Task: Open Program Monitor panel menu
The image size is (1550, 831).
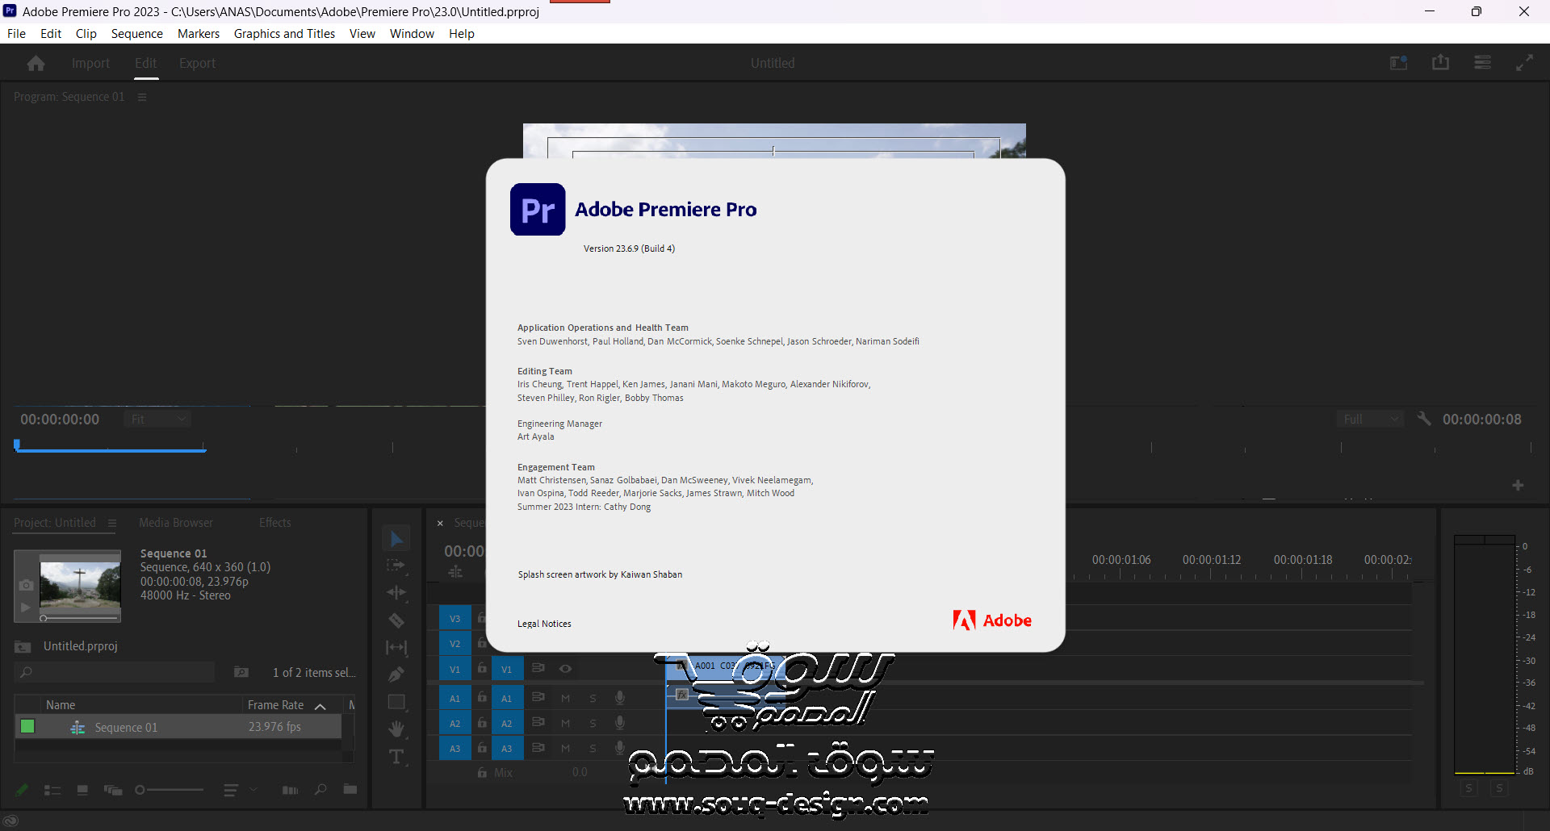Action: (142, 97)
